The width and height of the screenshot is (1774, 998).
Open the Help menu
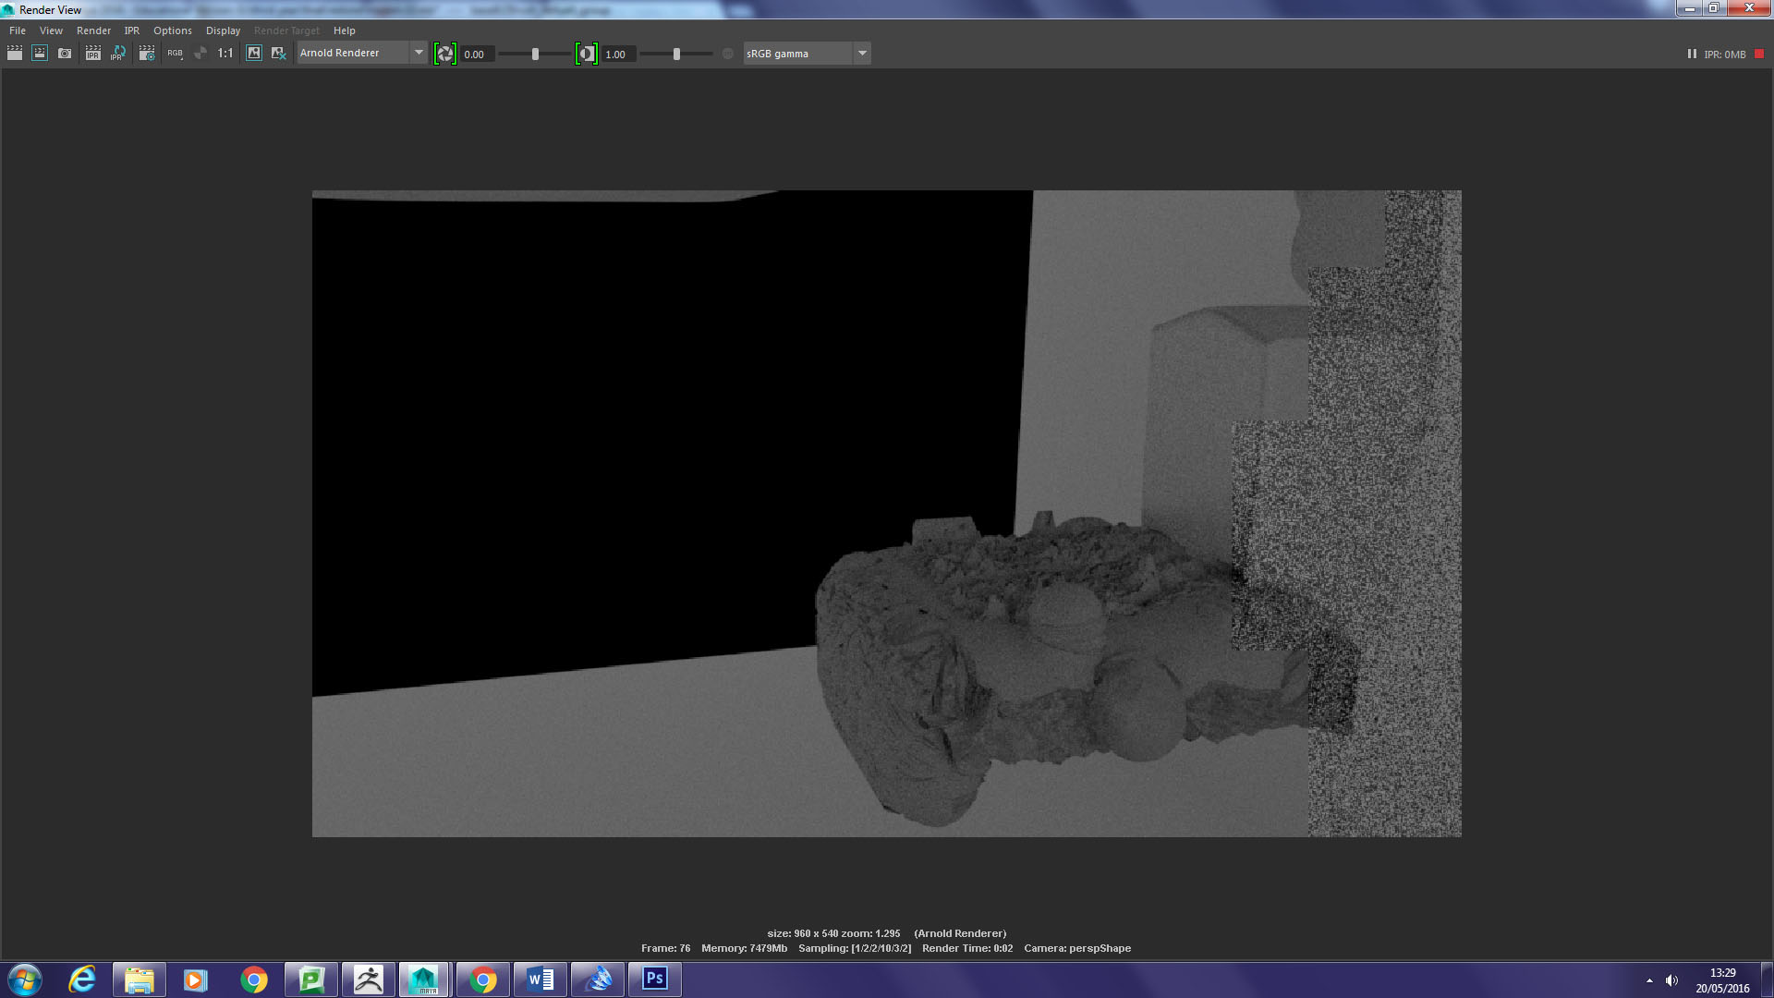point(345,30)
